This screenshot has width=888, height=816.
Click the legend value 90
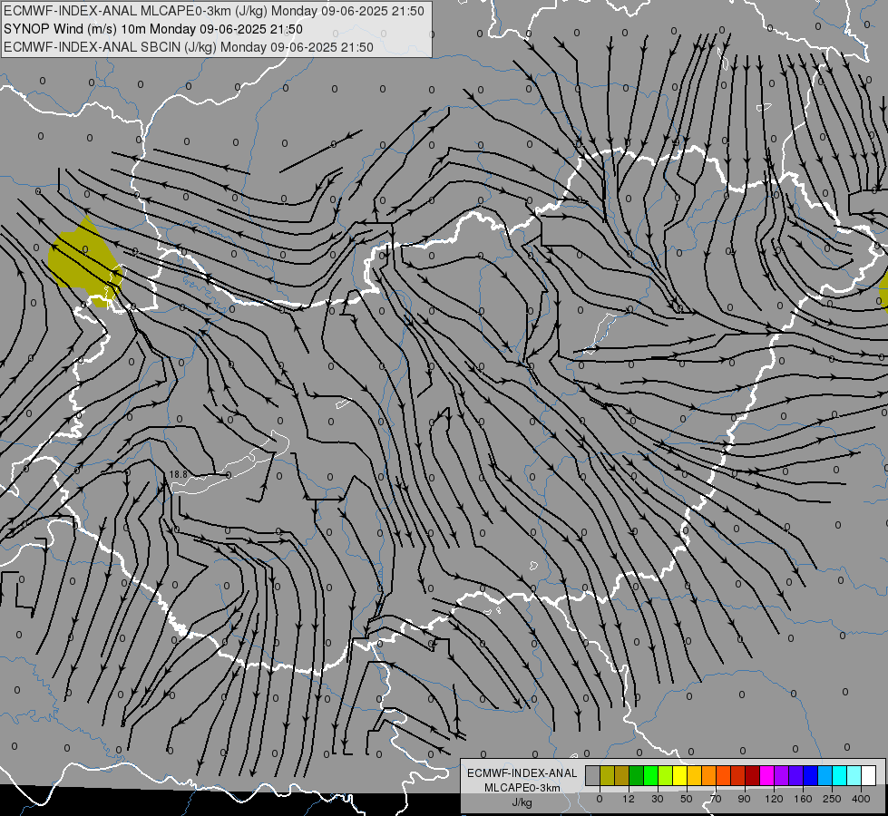[744, 799]
